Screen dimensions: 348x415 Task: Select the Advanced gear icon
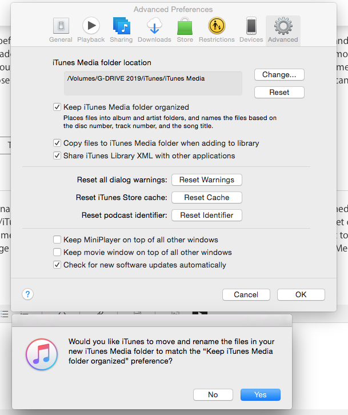(x=283, y=26)
